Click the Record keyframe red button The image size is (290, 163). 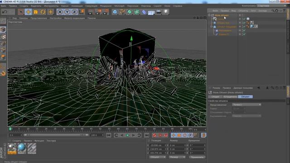tap(155, 135)
